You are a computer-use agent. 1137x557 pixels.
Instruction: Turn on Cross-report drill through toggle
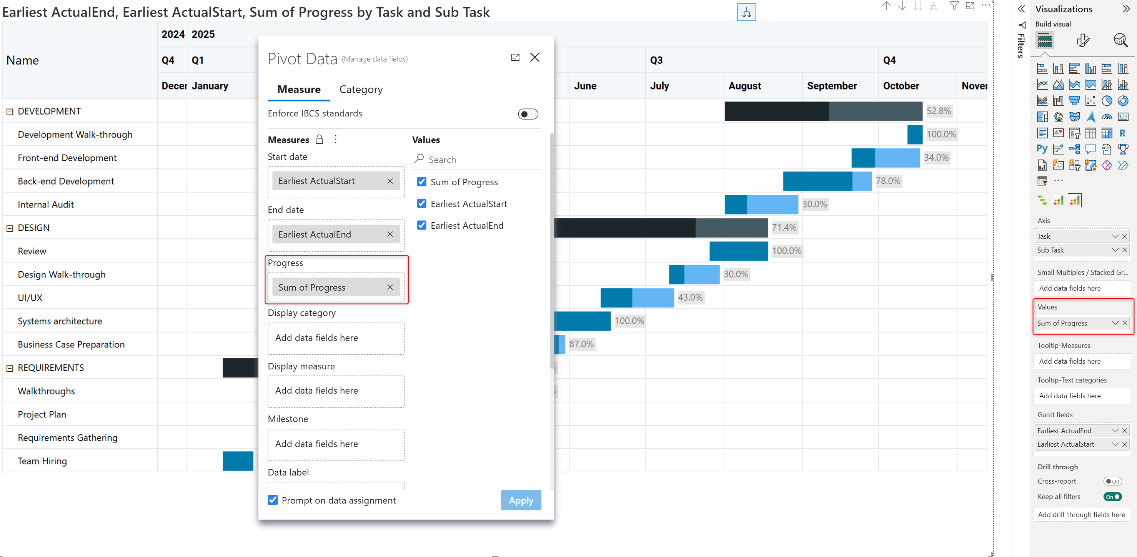pyautogui.click(x=1112, y=481)
